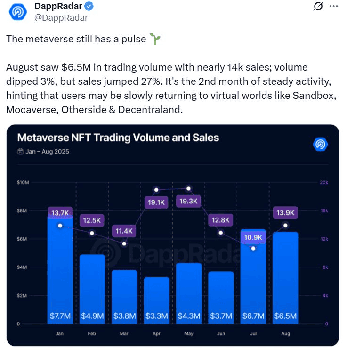Screen dimensions: 347x356
Task: Open the DappRadar display name link
Action: [x=58, y=7]
